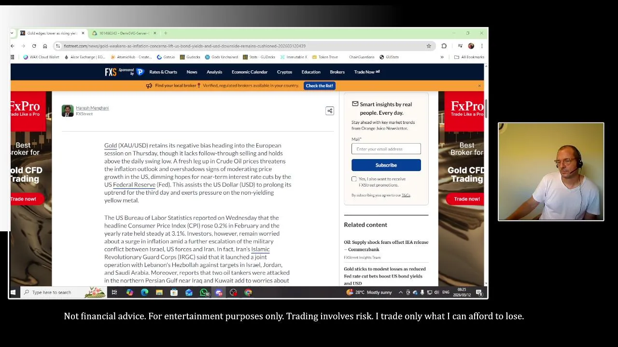Open GUStats bookmark
The height and width of the screenshot is (347, 618).
click(389, 57)
